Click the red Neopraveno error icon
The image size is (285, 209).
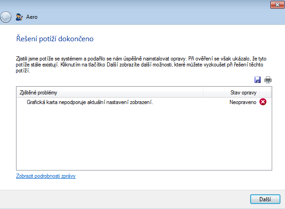pos(263,102)
